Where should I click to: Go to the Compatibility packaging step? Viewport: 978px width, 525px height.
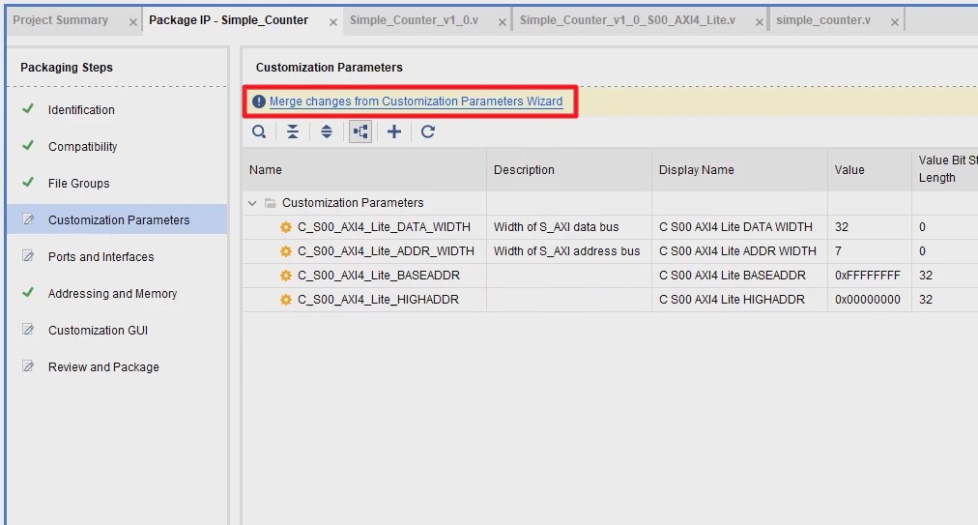pyautogui.click(x=82, y=147)
